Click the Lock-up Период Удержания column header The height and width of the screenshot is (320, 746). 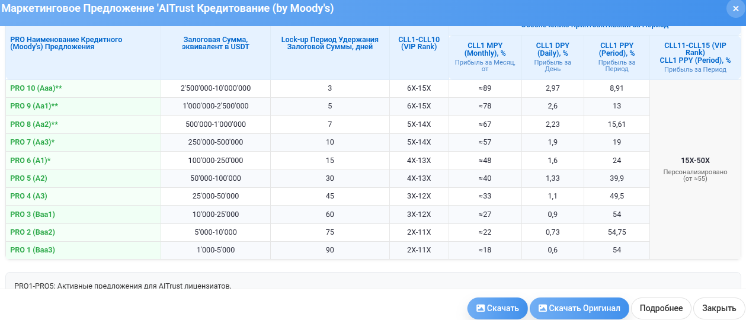pyautogui.click(x=329, y=43)
